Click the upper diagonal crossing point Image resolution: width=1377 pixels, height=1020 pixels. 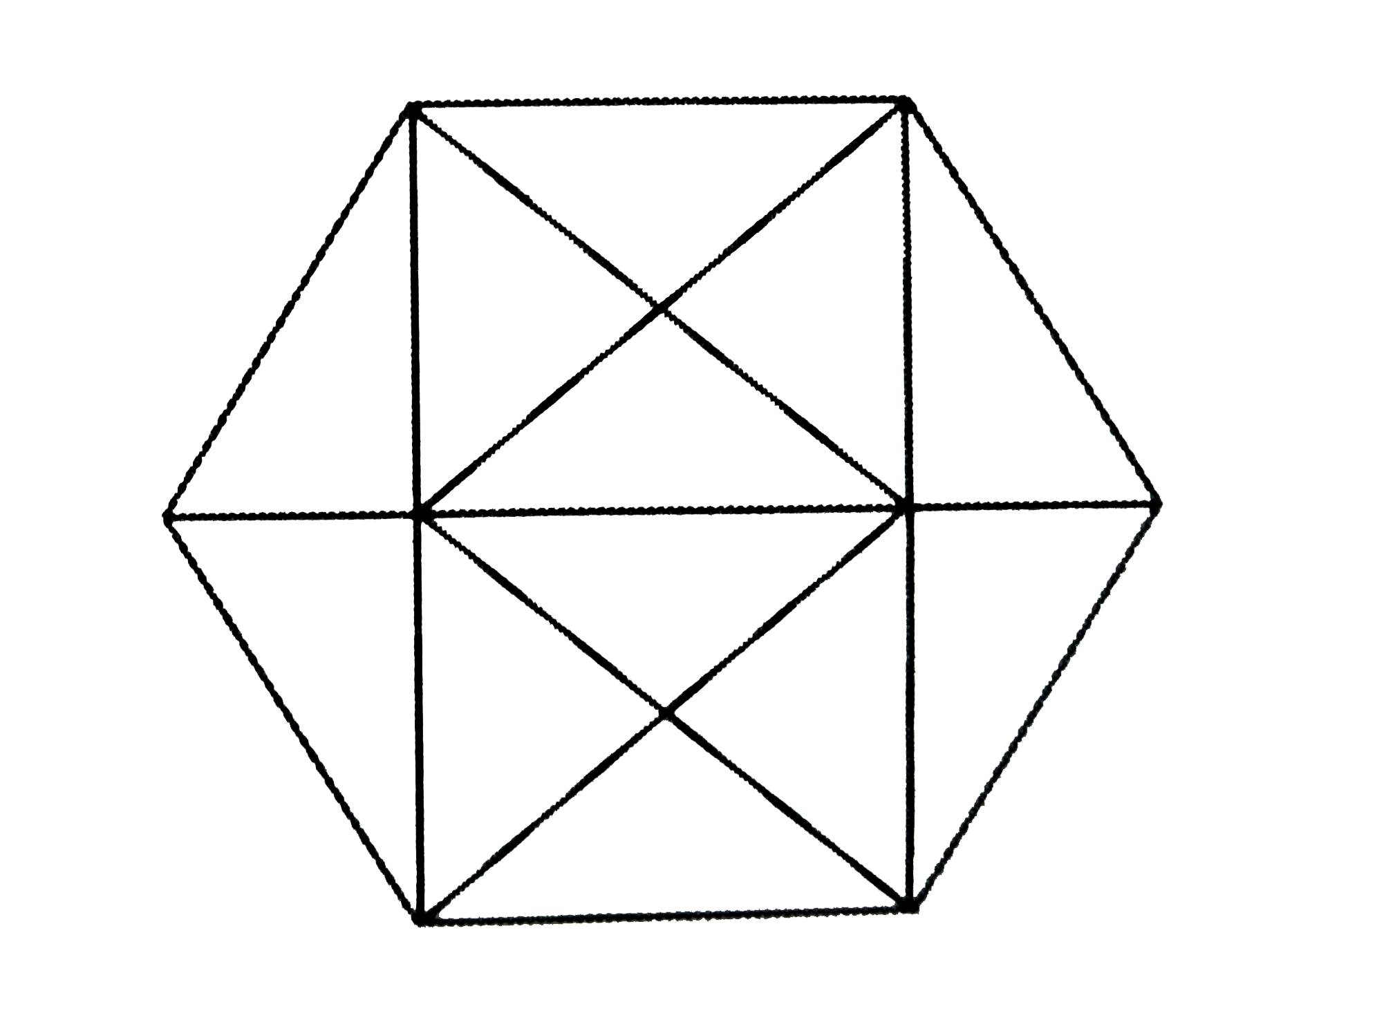(x=662, y=308)
